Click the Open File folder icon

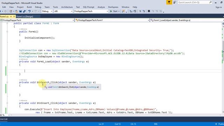pos(17,11)
